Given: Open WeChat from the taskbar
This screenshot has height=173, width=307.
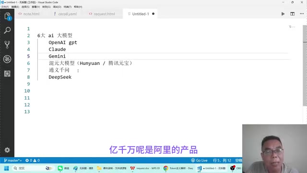Looking at the screenshot, I should point(63,168).
